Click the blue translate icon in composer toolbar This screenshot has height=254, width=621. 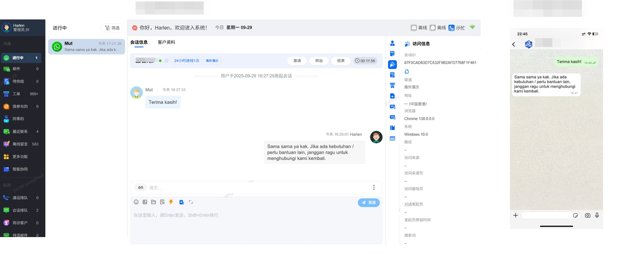[x=181, y=202]
